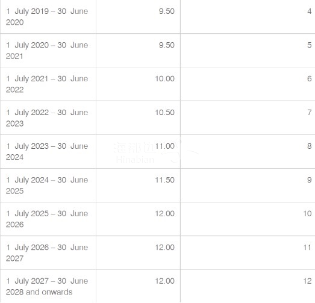Click the '1 July 2019 – 30 June 2020' cell
Screen dimensions: 315x303
47,17
